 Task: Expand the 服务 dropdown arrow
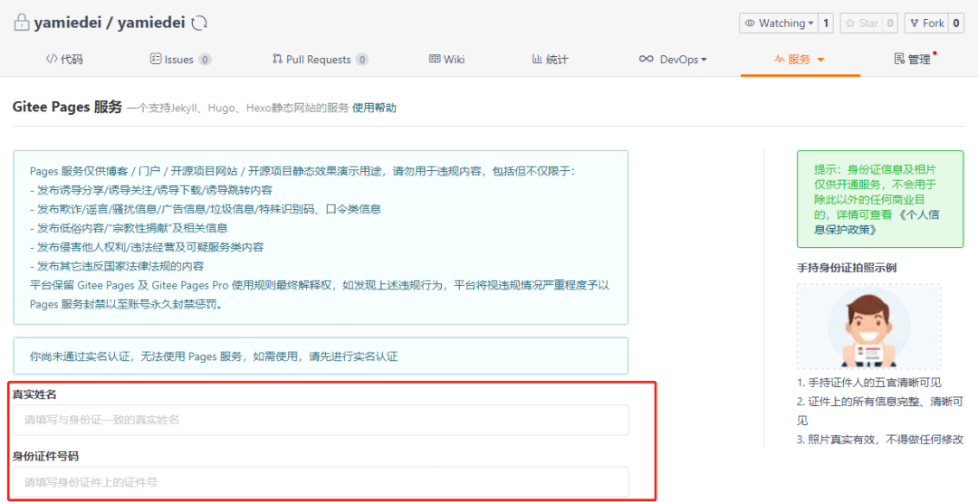pyautogui.click(x=820, y=60)
